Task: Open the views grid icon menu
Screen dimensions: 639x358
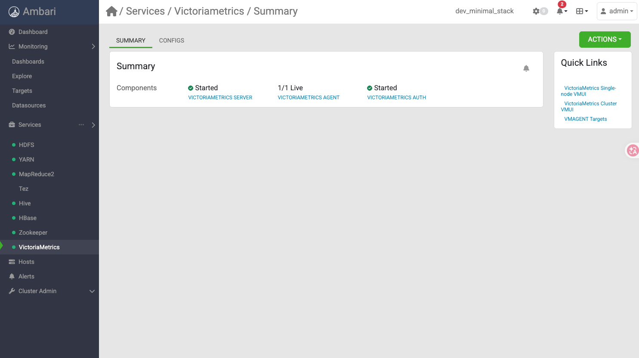Action: click(x=582, y=11)
